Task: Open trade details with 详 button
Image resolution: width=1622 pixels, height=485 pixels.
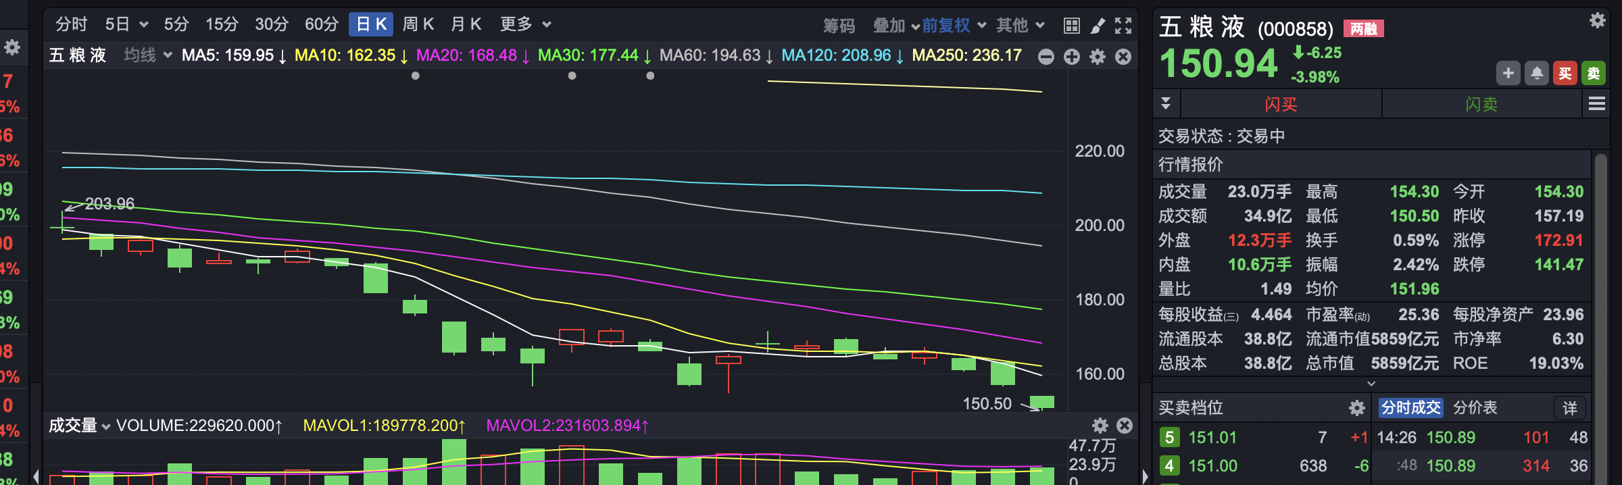Action: pyautogui.click(x=1570, y=408)
